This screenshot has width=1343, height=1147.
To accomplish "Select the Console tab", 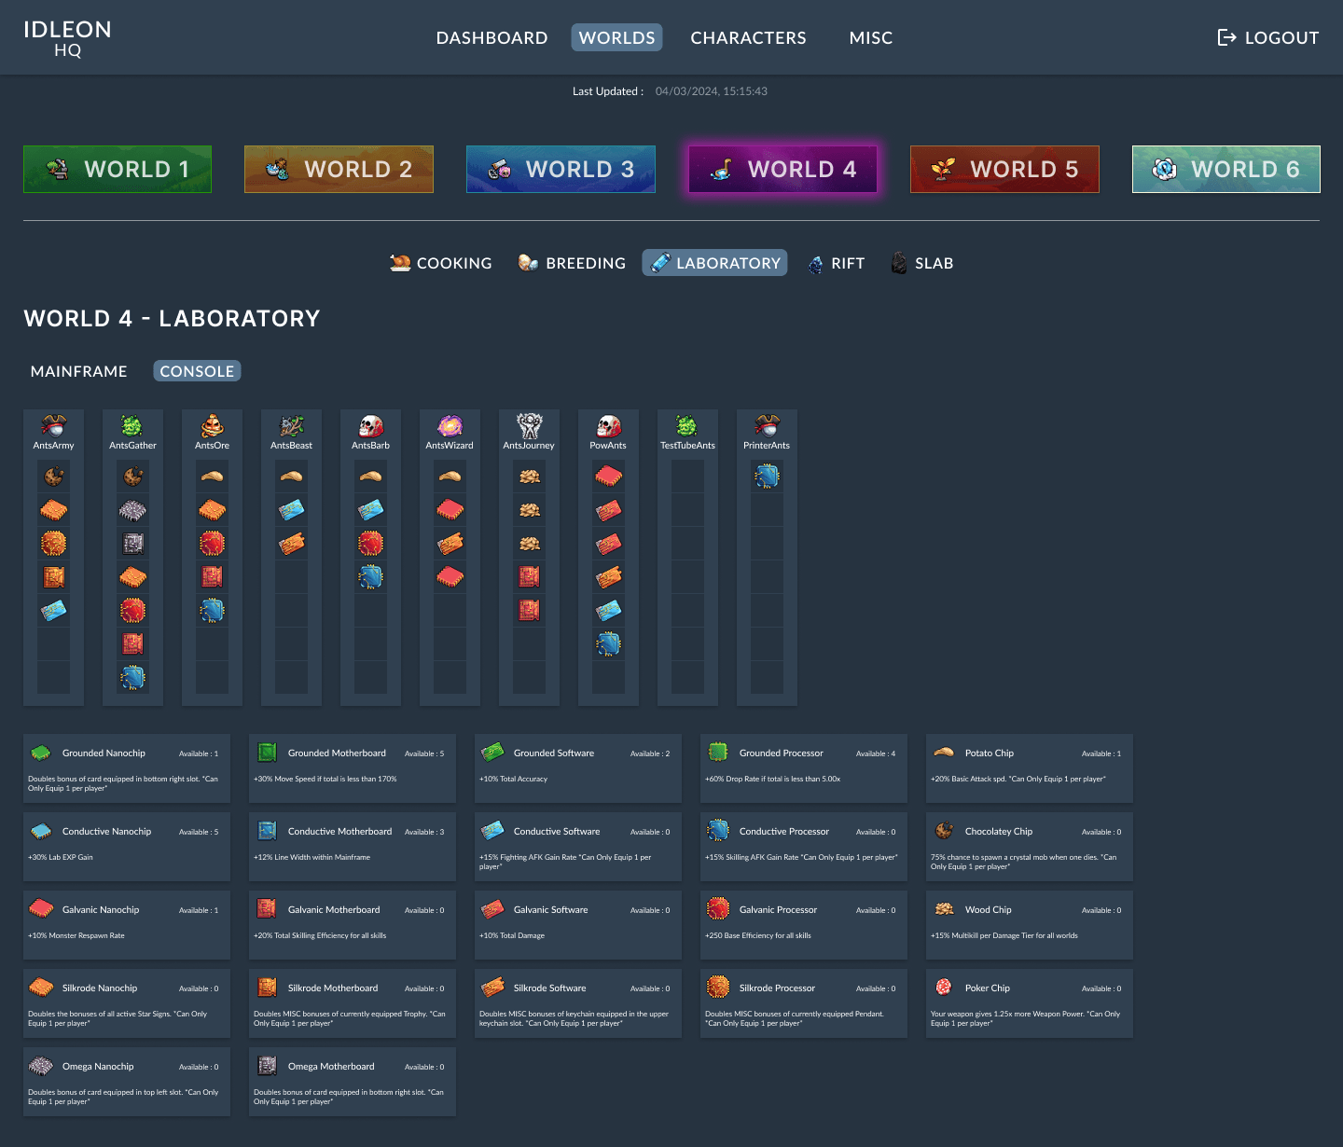I will pyautogui.click(x=197, y=371).
